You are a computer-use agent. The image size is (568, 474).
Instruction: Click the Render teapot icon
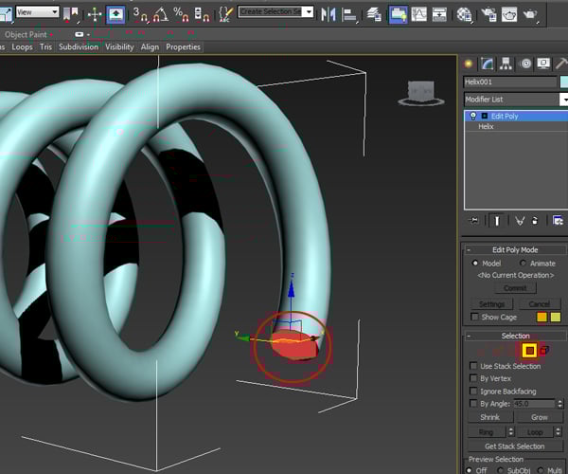pos(529,14)
